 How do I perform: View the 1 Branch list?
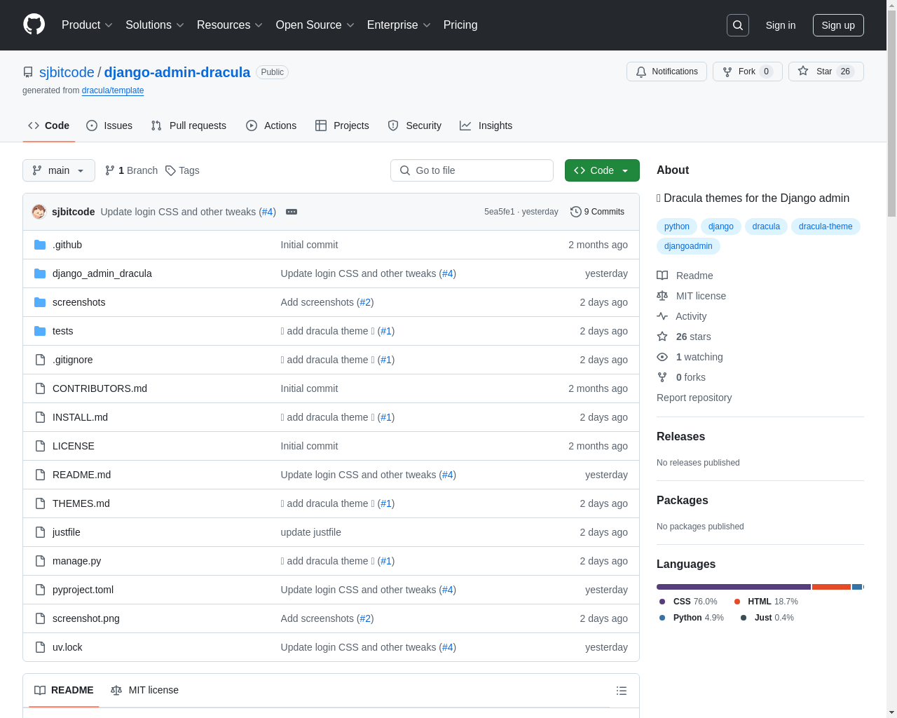point(131,170)
